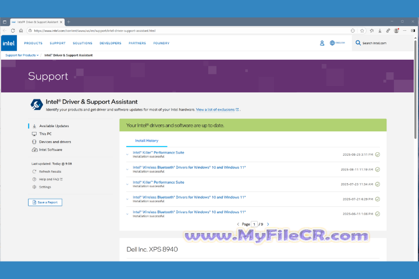This screenshot has width=419, height=279.
Task: Click the Driver & Support Assistant logo
Action: [x=37, y=105]
